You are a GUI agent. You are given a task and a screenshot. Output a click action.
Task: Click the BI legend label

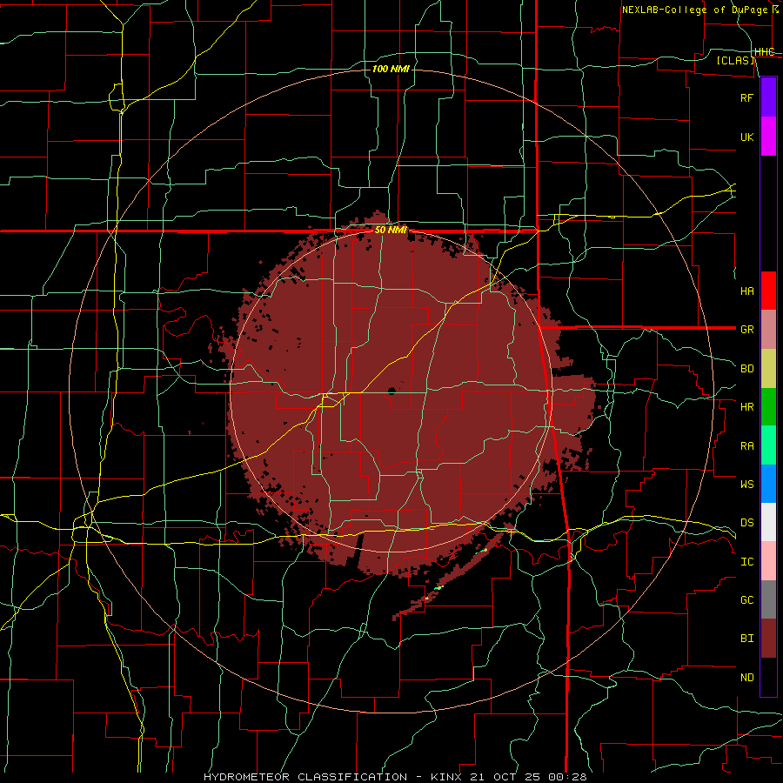746,639
